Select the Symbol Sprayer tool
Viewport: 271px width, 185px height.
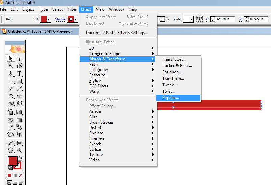point(11,112)
